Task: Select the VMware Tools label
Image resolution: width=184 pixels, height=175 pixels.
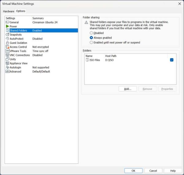Action: tap(18, 51)
